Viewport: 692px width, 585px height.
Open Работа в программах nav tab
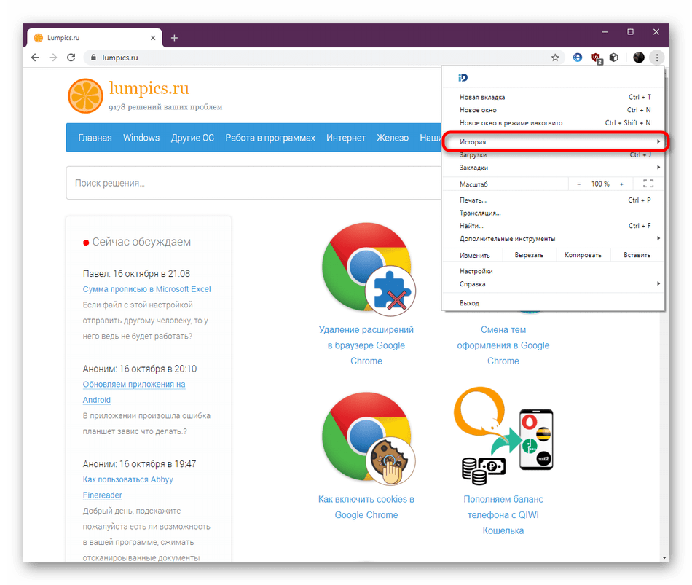(270, 138)
